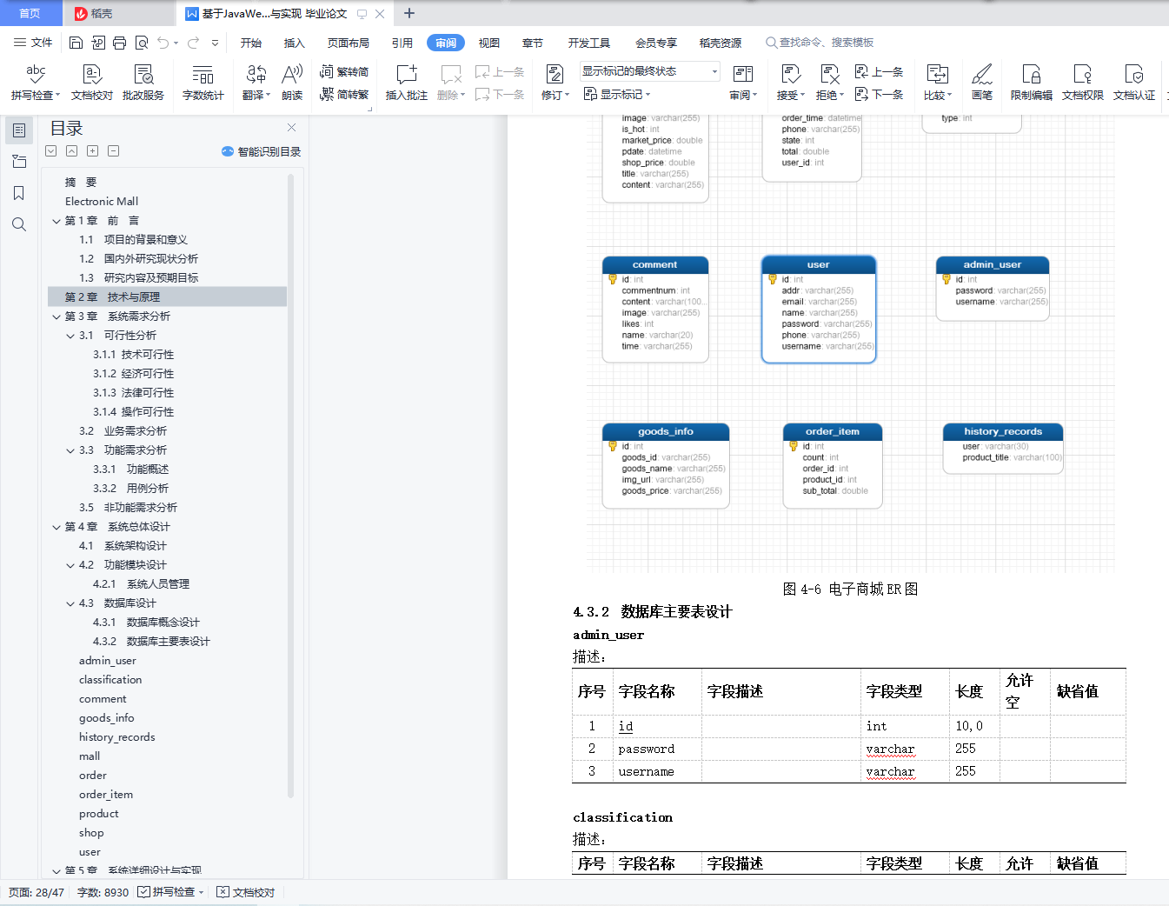Viewport: 1169px width, 906px height.
Task: Accept the change with 接受
Action: 791,83
